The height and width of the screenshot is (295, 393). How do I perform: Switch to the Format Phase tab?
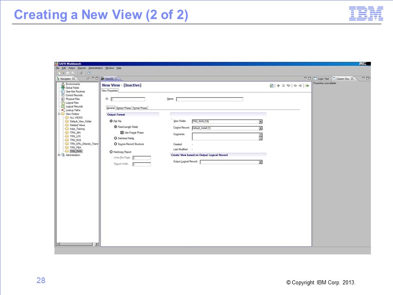140,108
